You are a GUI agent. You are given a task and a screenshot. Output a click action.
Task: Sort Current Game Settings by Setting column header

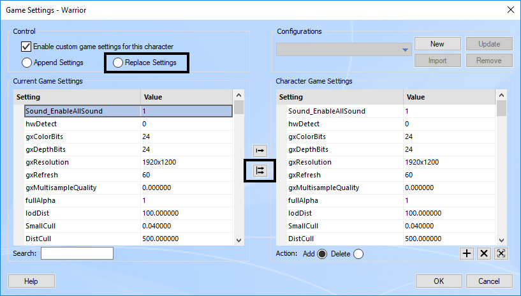(77, 97)
